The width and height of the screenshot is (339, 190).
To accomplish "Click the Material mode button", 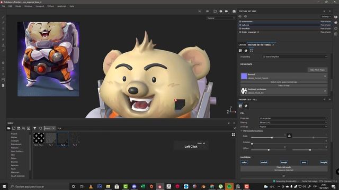I will [x=284, y=168].
